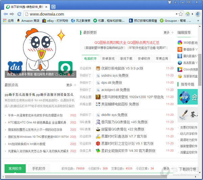Screen dimensions: 203x180
Task: Switch to the 苹果应用 tab
Action: coord(162,59)
